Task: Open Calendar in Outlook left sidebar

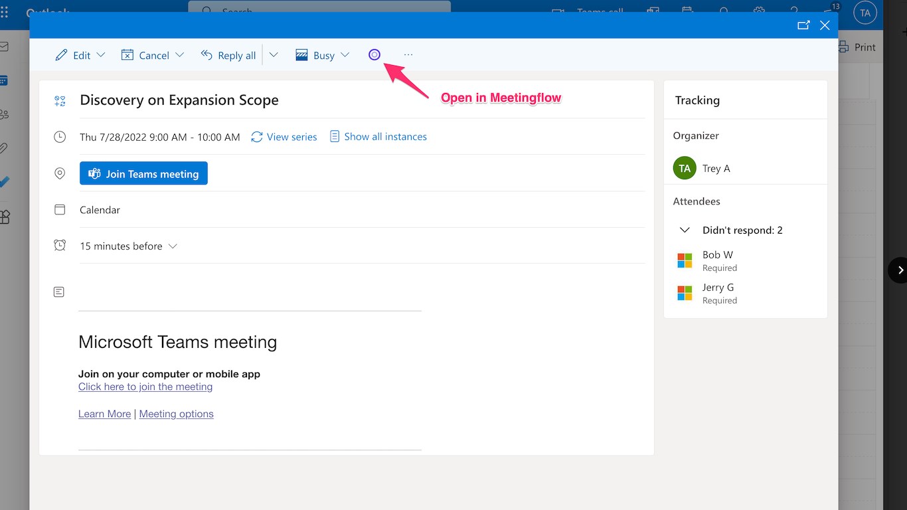Action: (x=3, y=80)
